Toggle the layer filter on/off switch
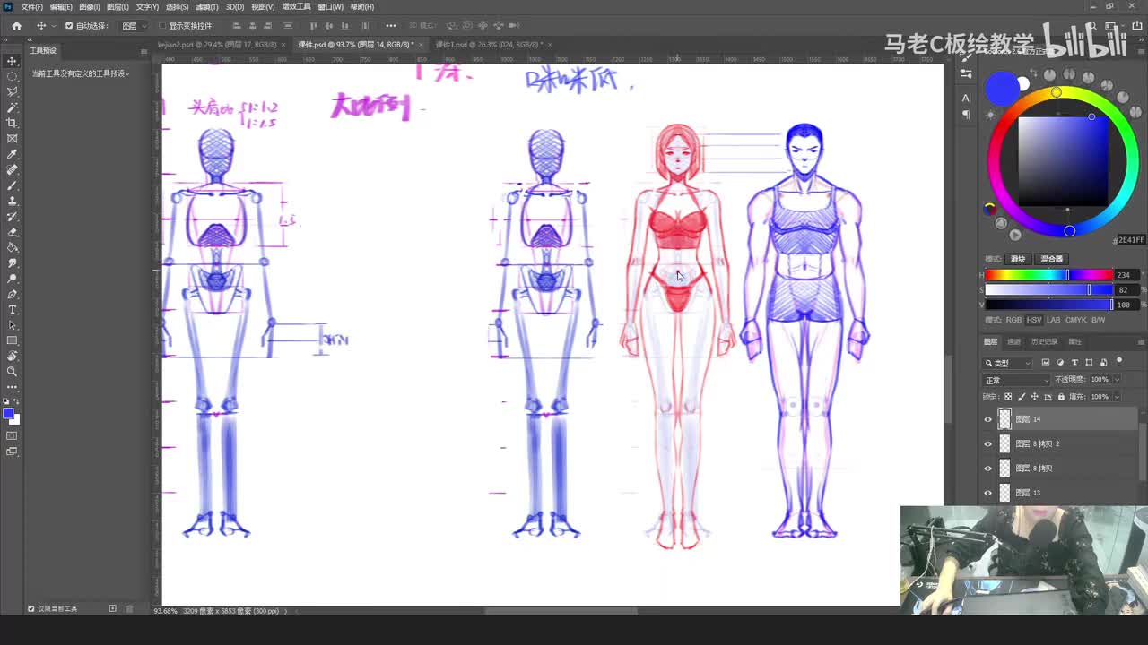This screenshot has width=1148, height=645. click(1120, 360)
